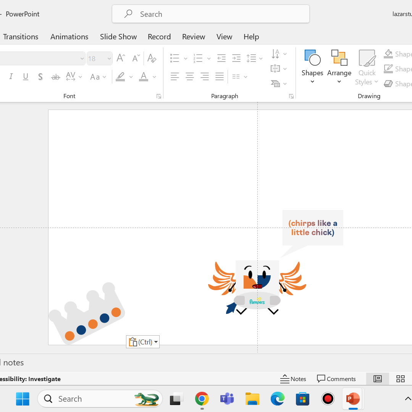This screenshot has width=412, height=412.
Task: Toggle strikethrough formatting
Action: [x=56, y=77]
